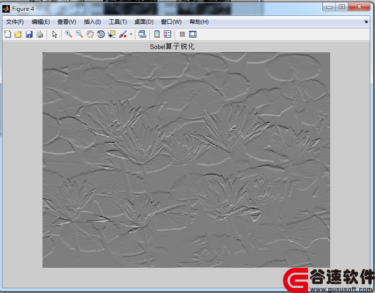Maximize the Figure 4 window
Viewport: 375px width, 293px height.
pos(342,7)
